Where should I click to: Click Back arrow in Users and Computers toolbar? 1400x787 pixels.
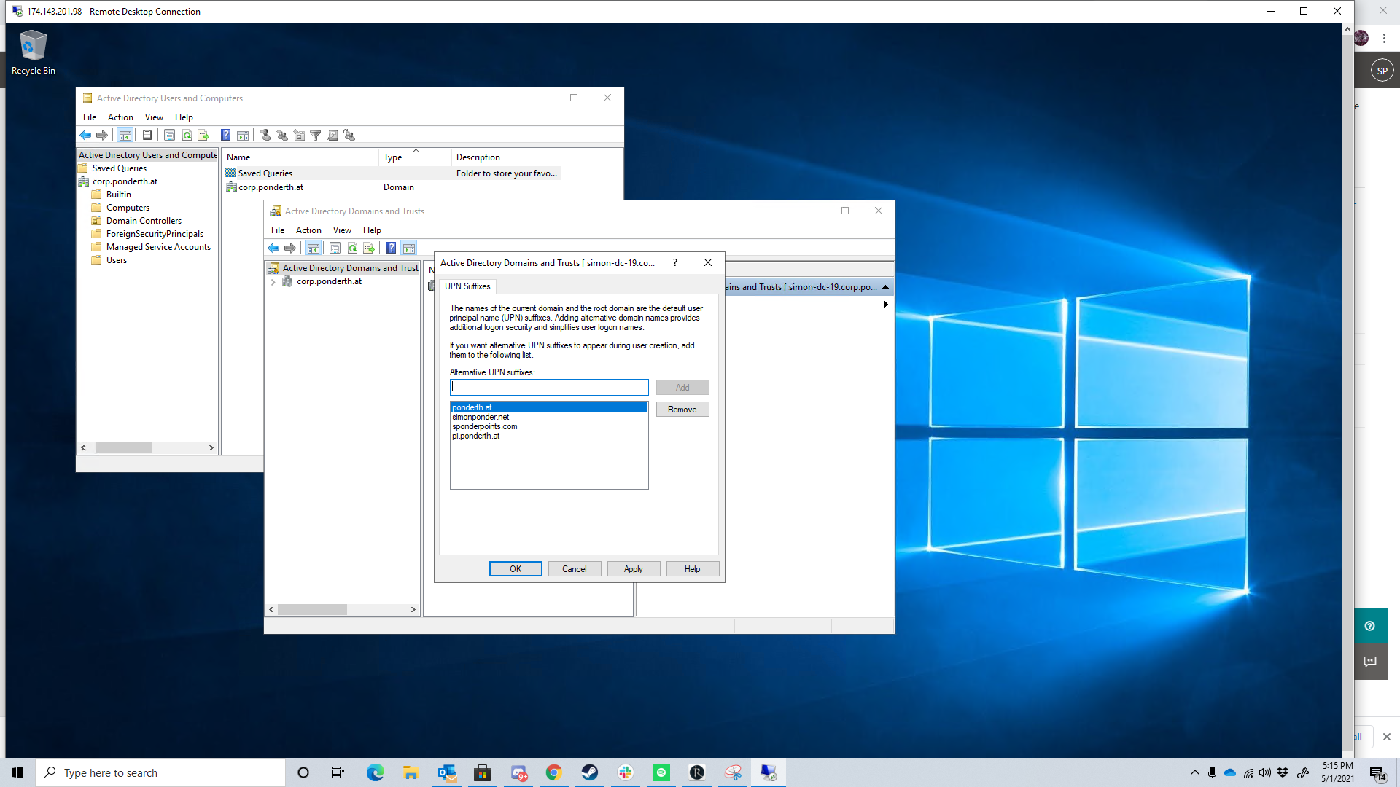(85, 136)
